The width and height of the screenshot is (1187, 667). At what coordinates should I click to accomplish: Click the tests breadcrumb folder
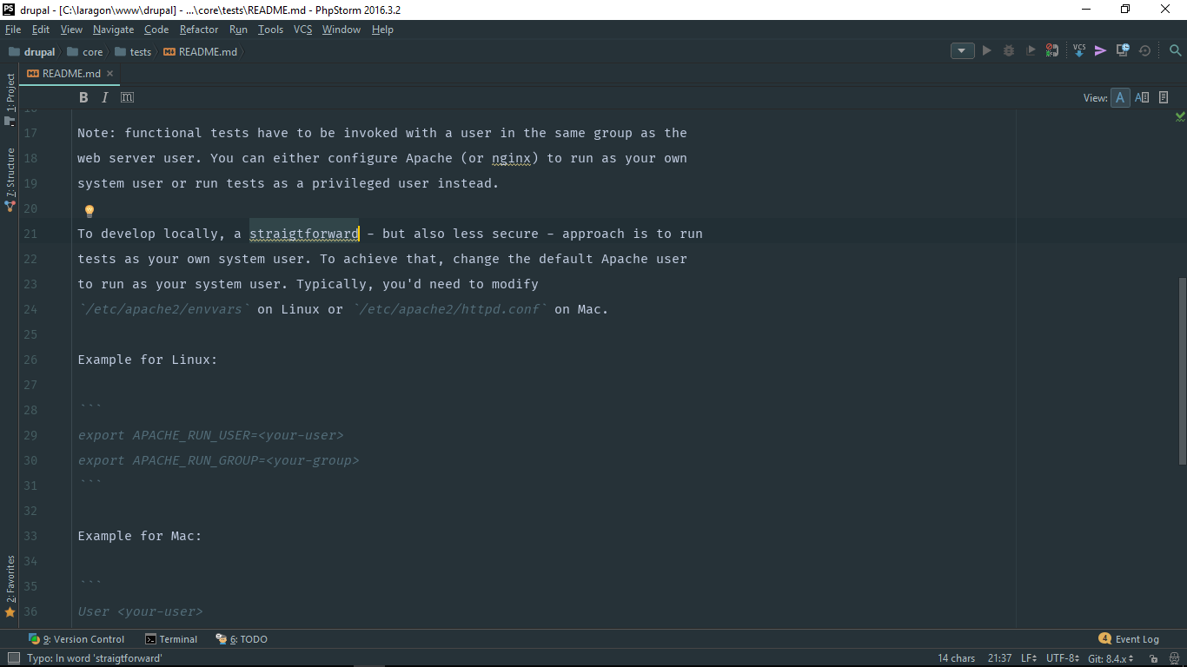[x=133, y=52]
